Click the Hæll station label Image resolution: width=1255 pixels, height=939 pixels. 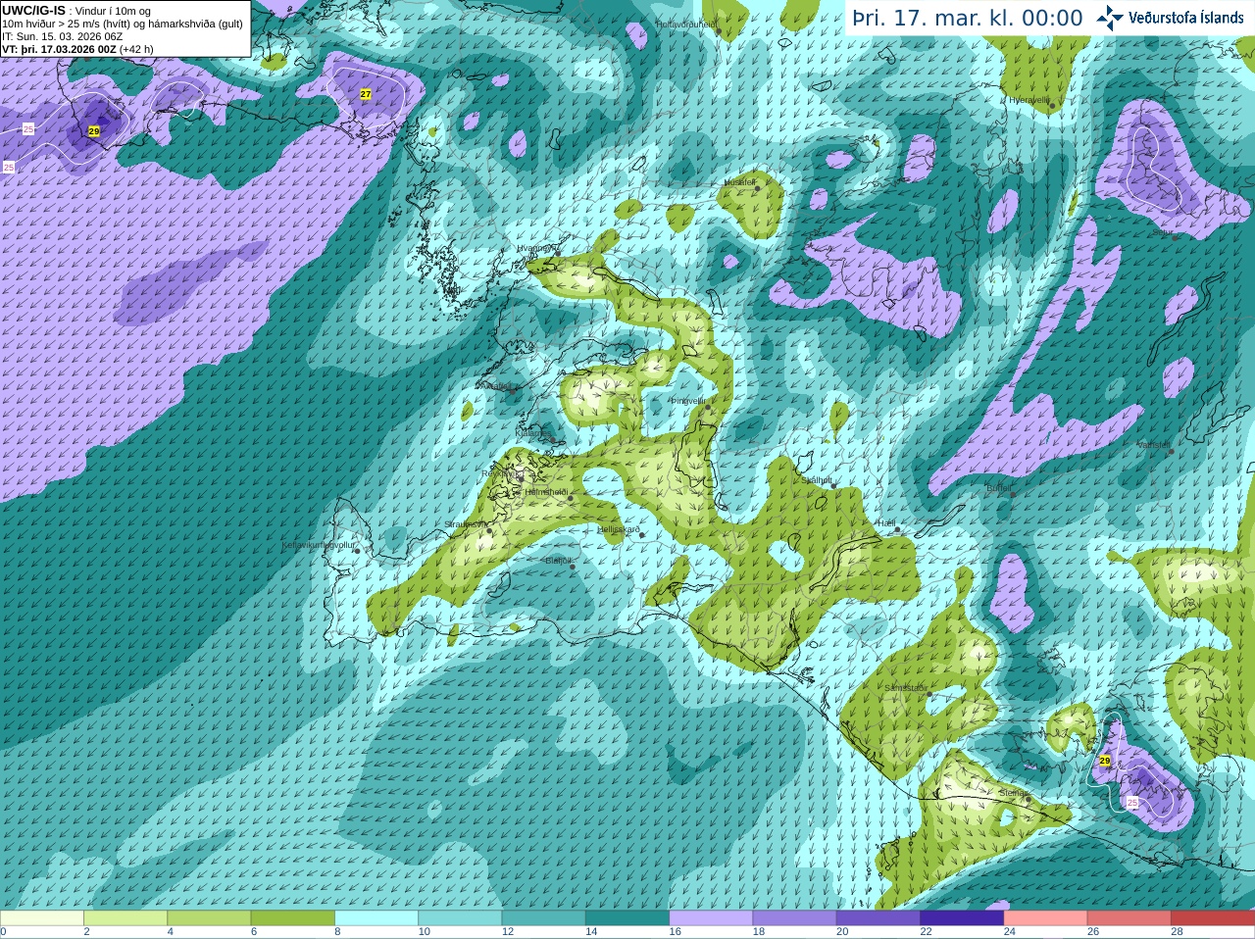pos(886,523)
